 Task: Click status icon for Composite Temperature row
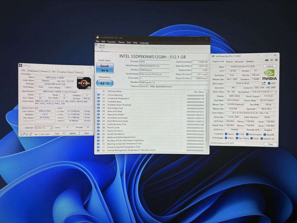[x=98, y=98]
